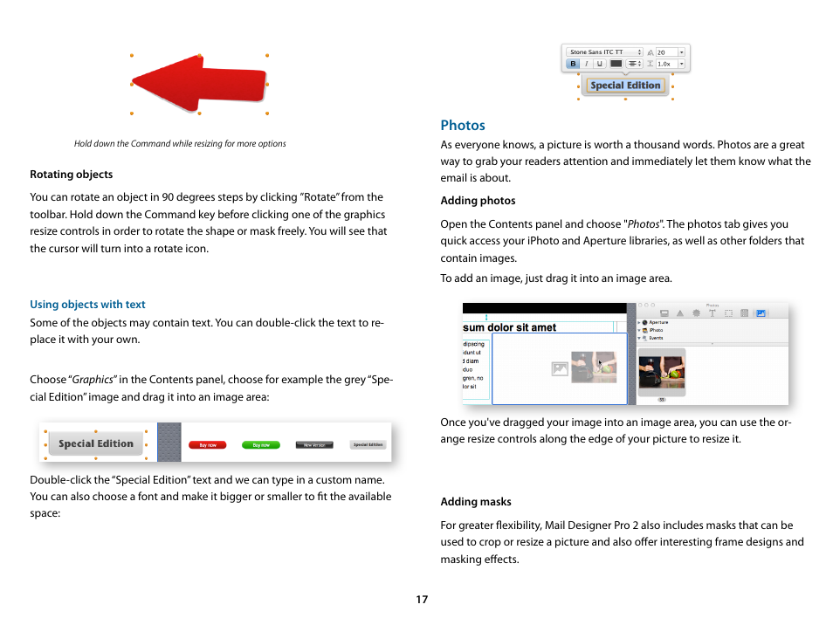The width and height of the screenshot is (833, 632).
Task: Click the 1.0x line spacing field
Action: click(667, 64)
